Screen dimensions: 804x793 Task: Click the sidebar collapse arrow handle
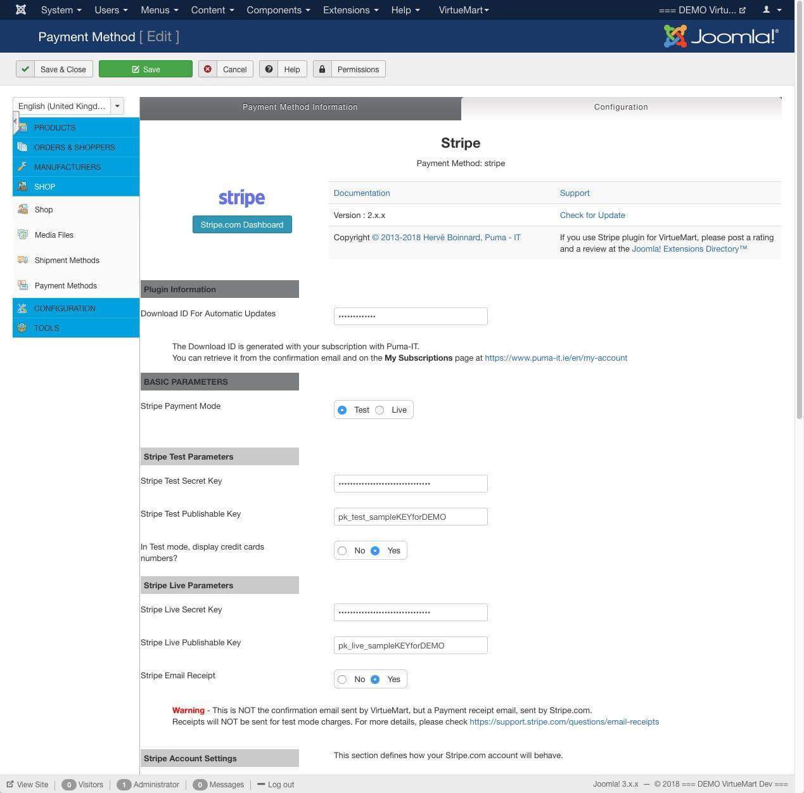(x=15, y=121)
